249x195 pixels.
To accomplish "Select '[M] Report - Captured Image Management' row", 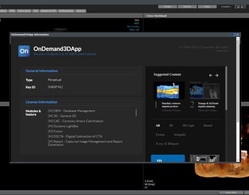I will 85,143.
